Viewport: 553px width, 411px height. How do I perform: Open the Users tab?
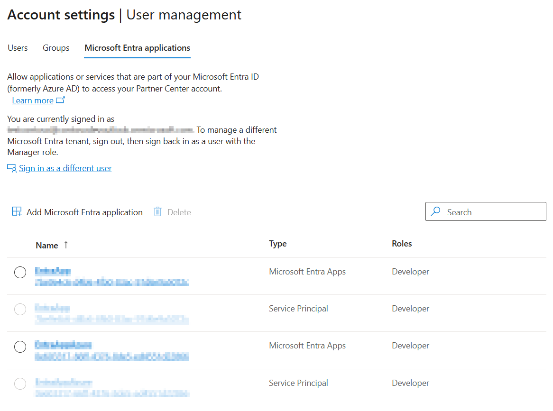[x=18, y=48]
